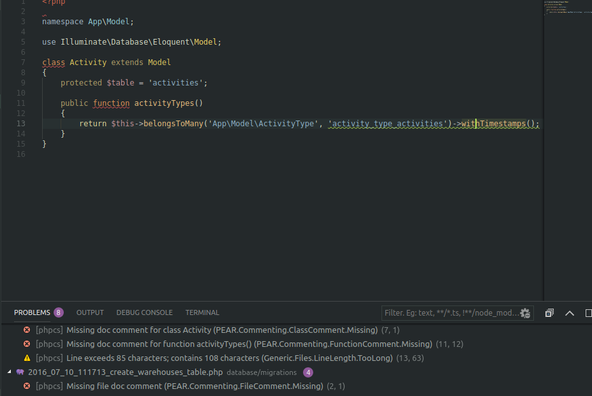
Task: Click the error icon next to ClassComment.Missing warning
Action: [26, 330]
